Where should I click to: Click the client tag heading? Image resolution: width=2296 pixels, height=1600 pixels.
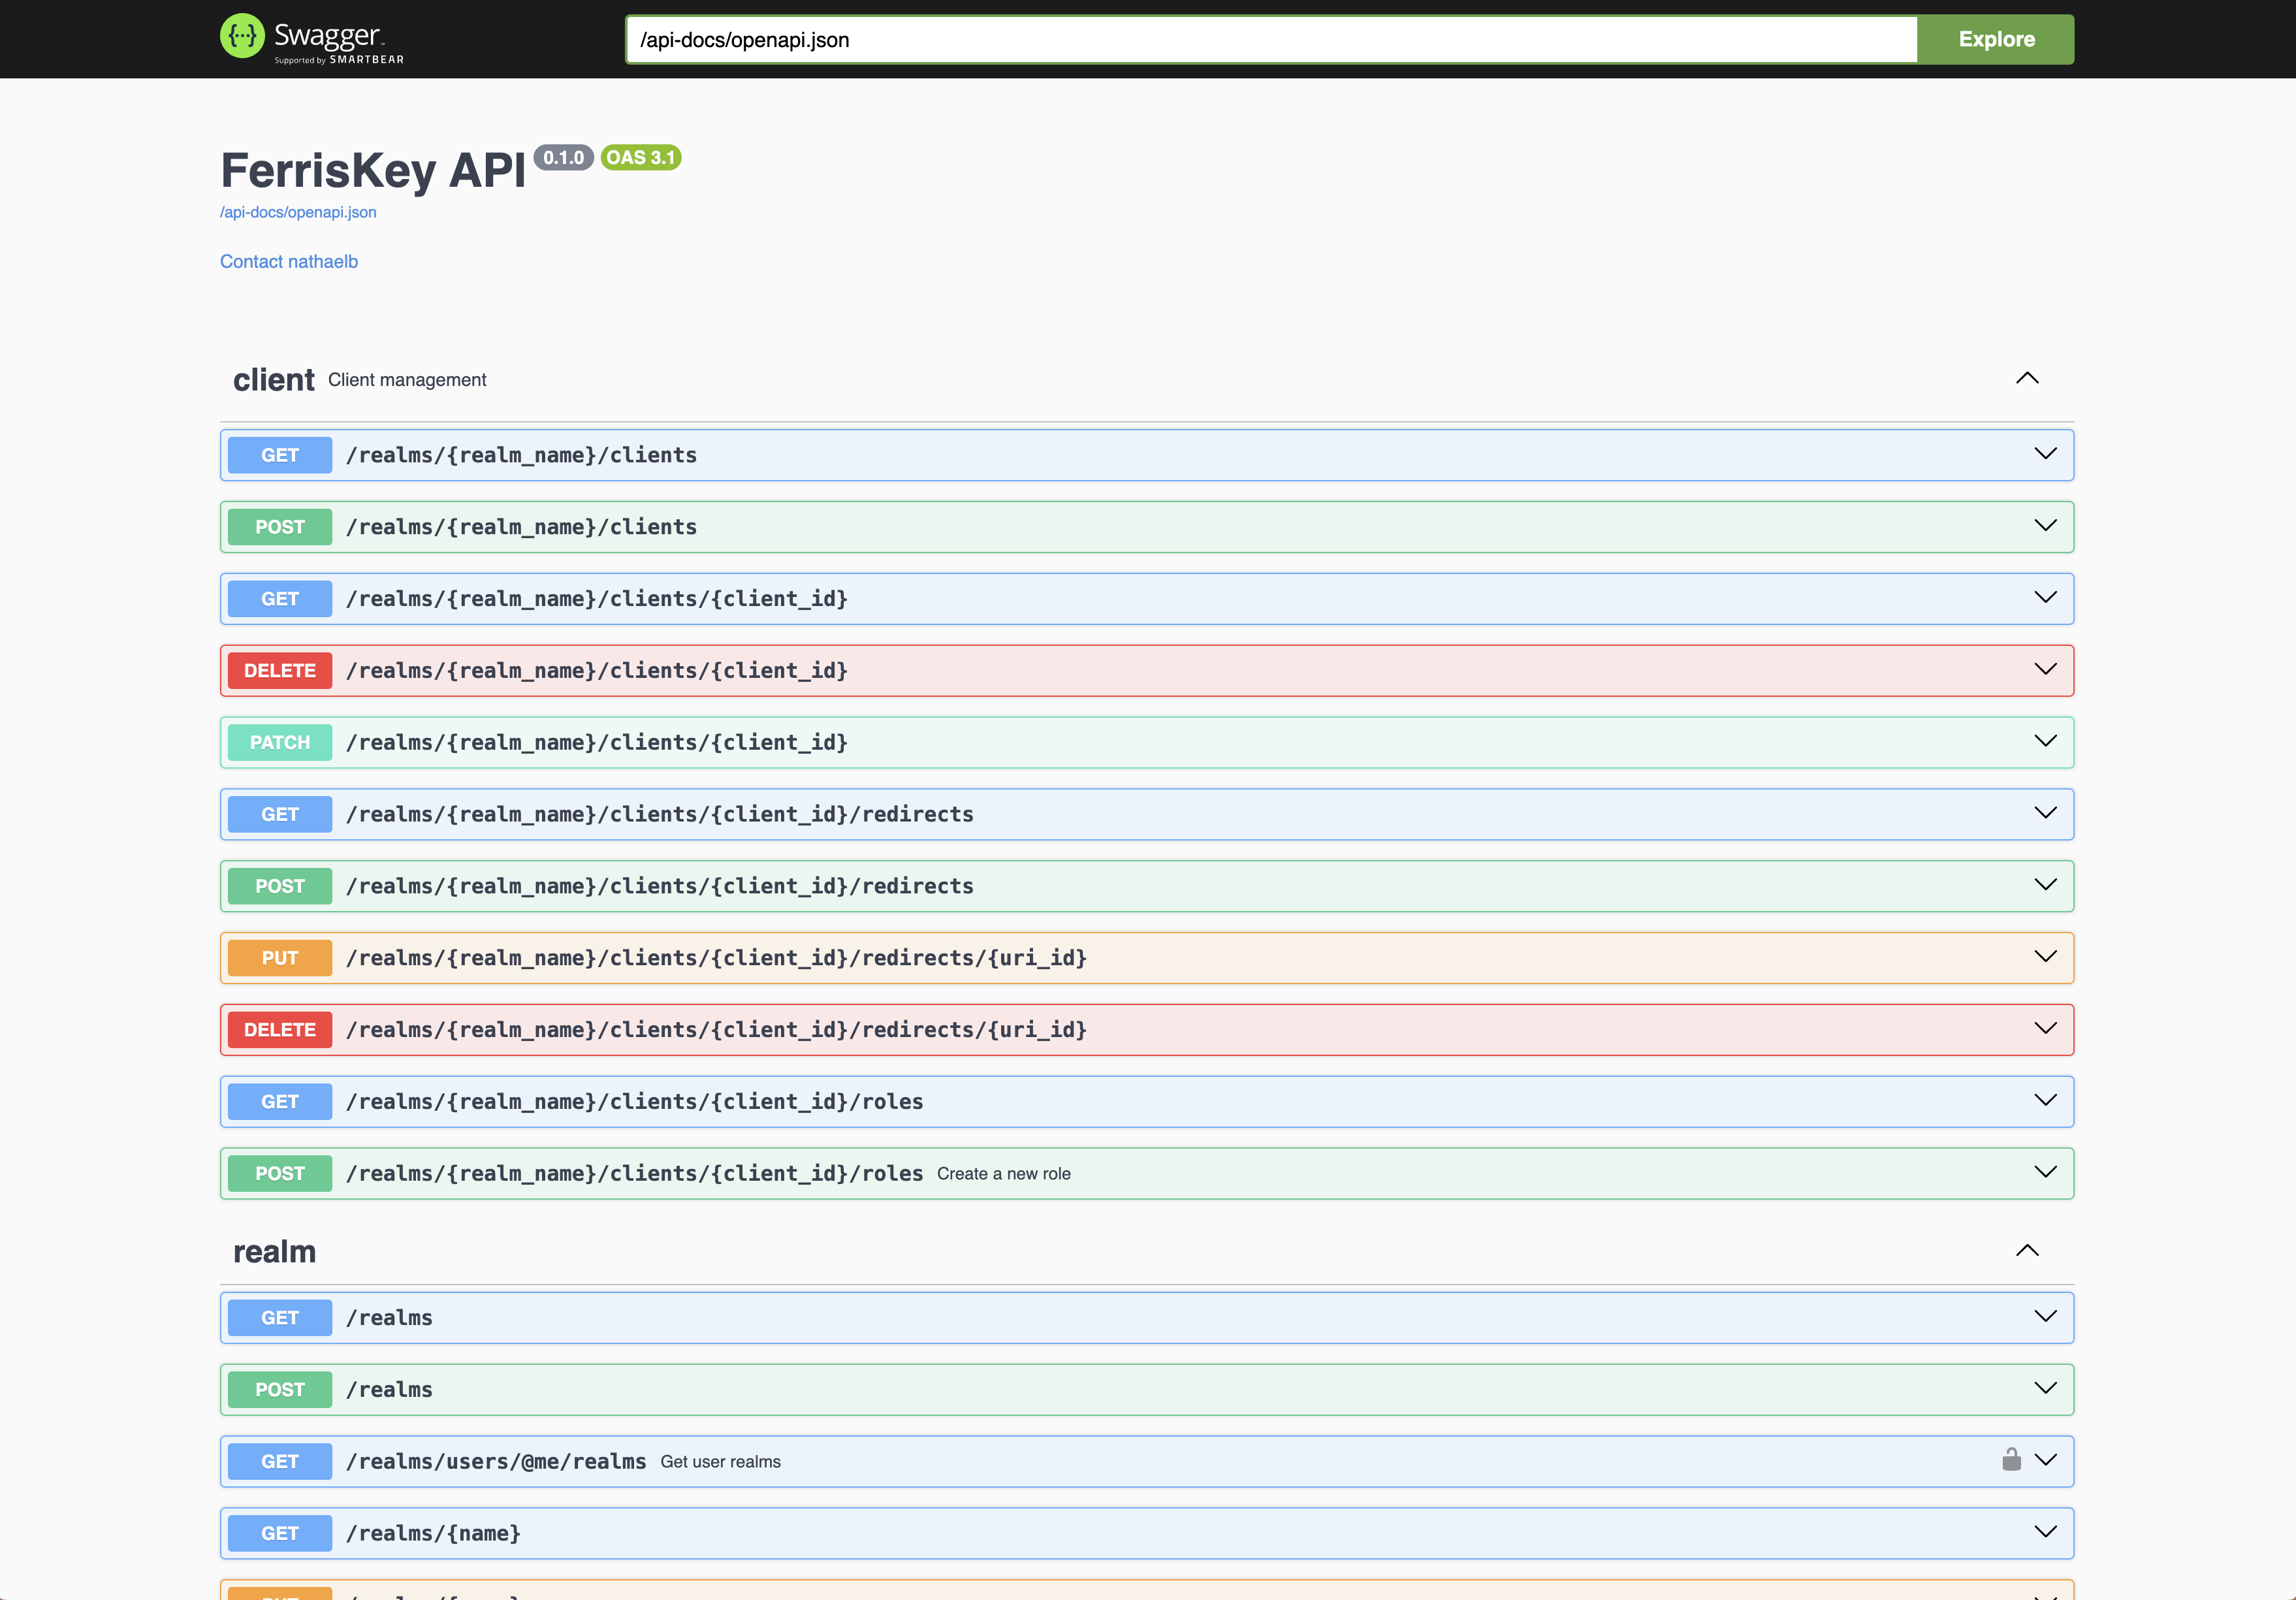[x=274, y=380]
